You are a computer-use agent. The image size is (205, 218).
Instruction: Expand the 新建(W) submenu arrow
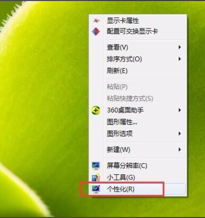(180, 149)
